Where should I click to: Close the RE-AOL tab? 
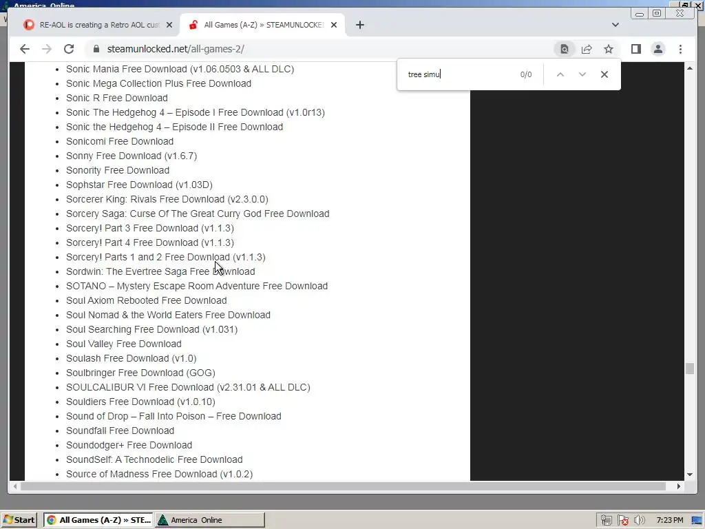tap(169, 25)
